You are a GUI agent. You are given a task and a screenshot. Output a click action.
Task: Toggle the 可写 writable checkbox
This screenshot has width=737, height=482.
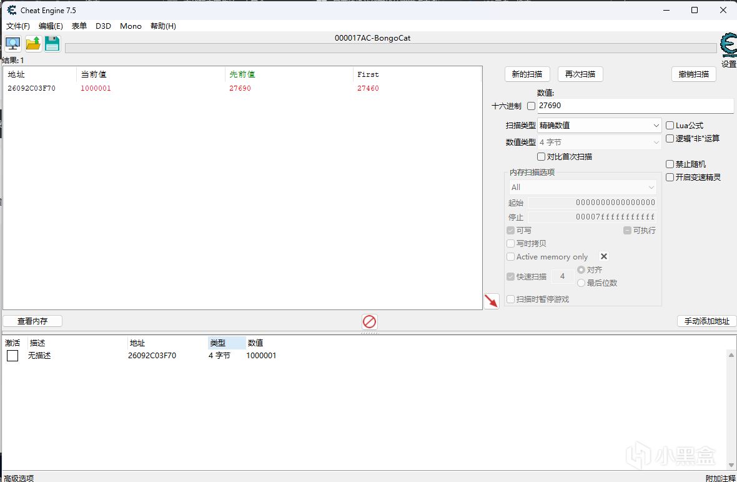510,231
